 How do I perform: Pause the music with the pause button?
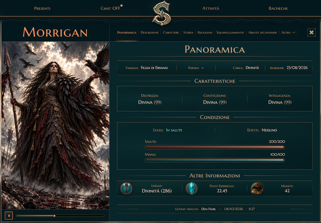9,216
